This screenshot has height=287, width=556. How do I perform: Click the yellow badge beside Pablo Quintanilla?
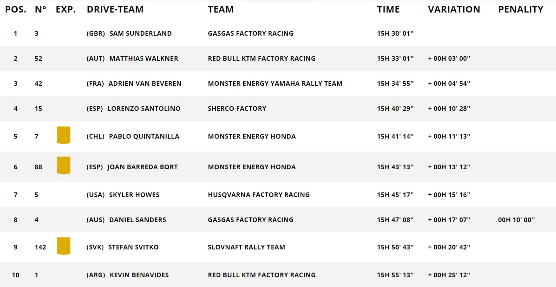64,135
